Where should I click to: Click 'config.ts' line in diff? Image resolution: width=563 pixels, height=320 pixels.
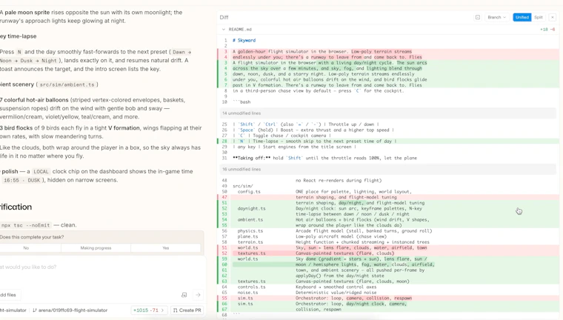pyautogui.click(x=249, y=191)
